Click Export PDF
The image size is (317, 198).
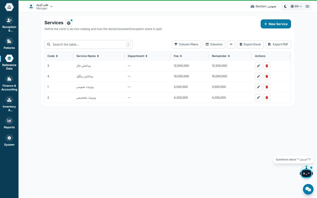point(278,44)
